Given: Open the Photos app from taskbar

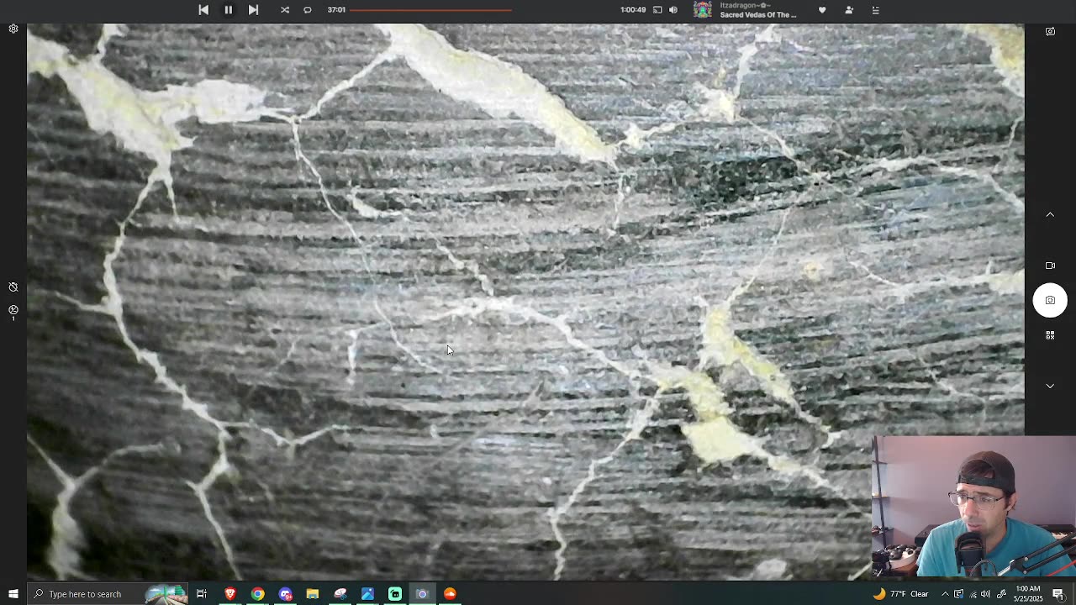Looking at the screenshot, I should [x=367, y=594].
